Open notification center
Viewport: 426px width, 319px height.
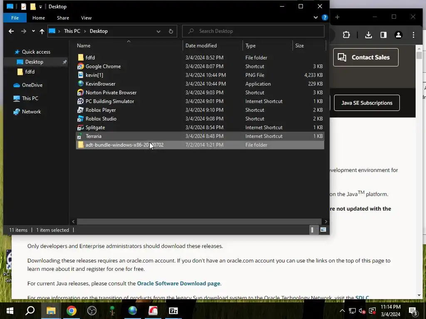413,311
